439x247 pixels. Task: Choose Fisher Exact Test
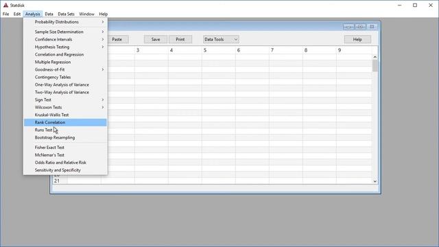65,148
